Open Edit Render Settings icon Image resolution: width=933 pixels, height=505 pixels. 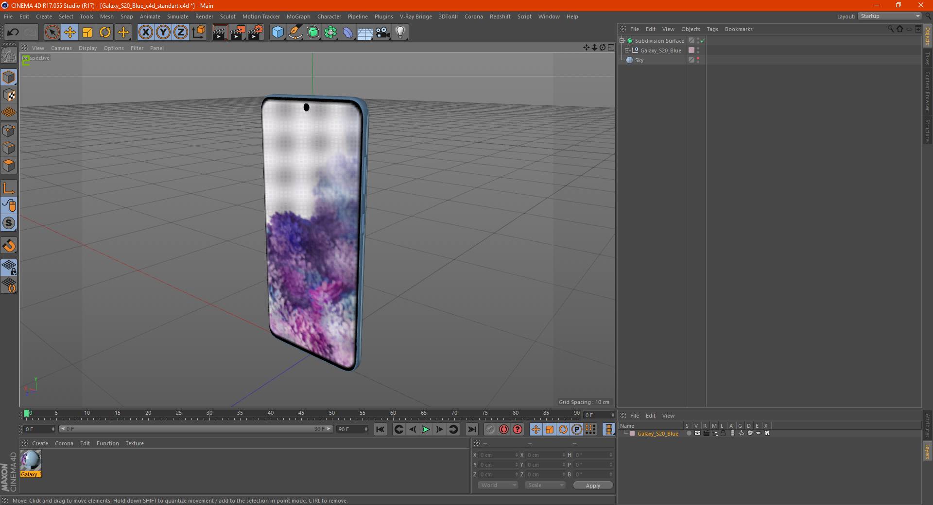(x=256, y=33)
